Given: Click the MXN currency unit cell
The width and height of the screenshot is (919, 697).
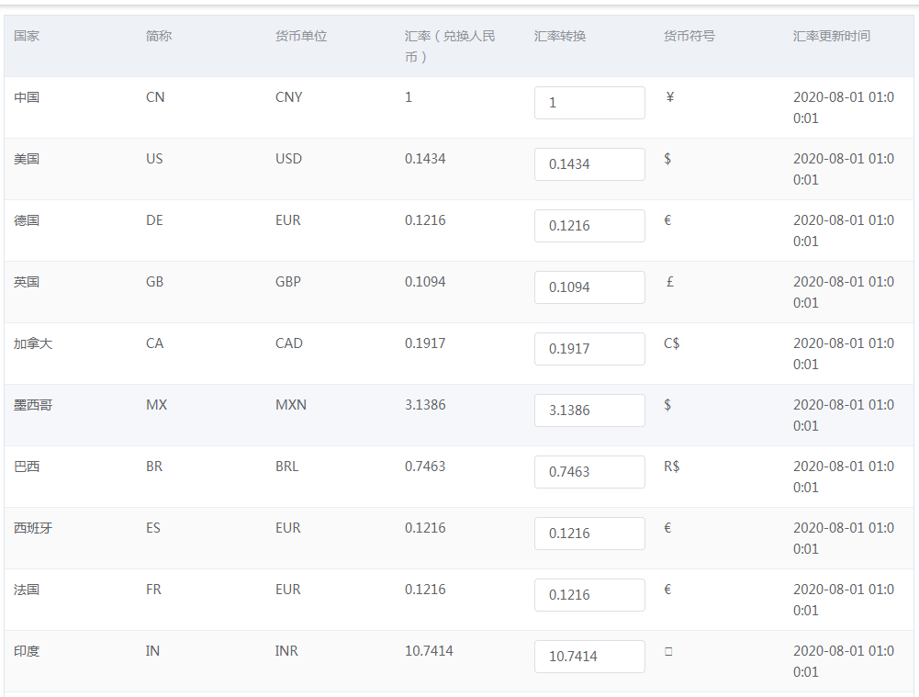Looking at the screenshot, I should tap(291, 405).
